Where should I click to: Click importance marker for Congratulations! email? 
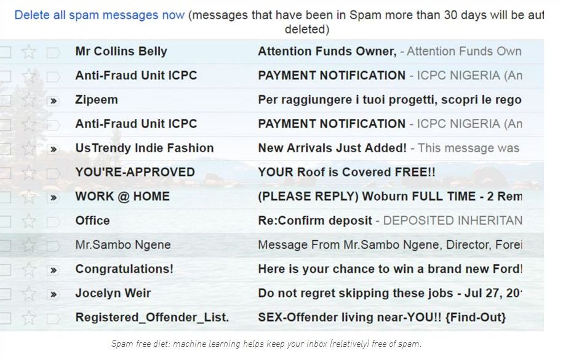pos(53,270)
